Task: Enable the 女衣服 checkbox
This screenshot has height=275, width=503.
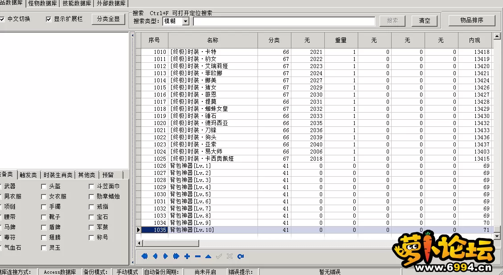Action: click(x=44, y=197)
